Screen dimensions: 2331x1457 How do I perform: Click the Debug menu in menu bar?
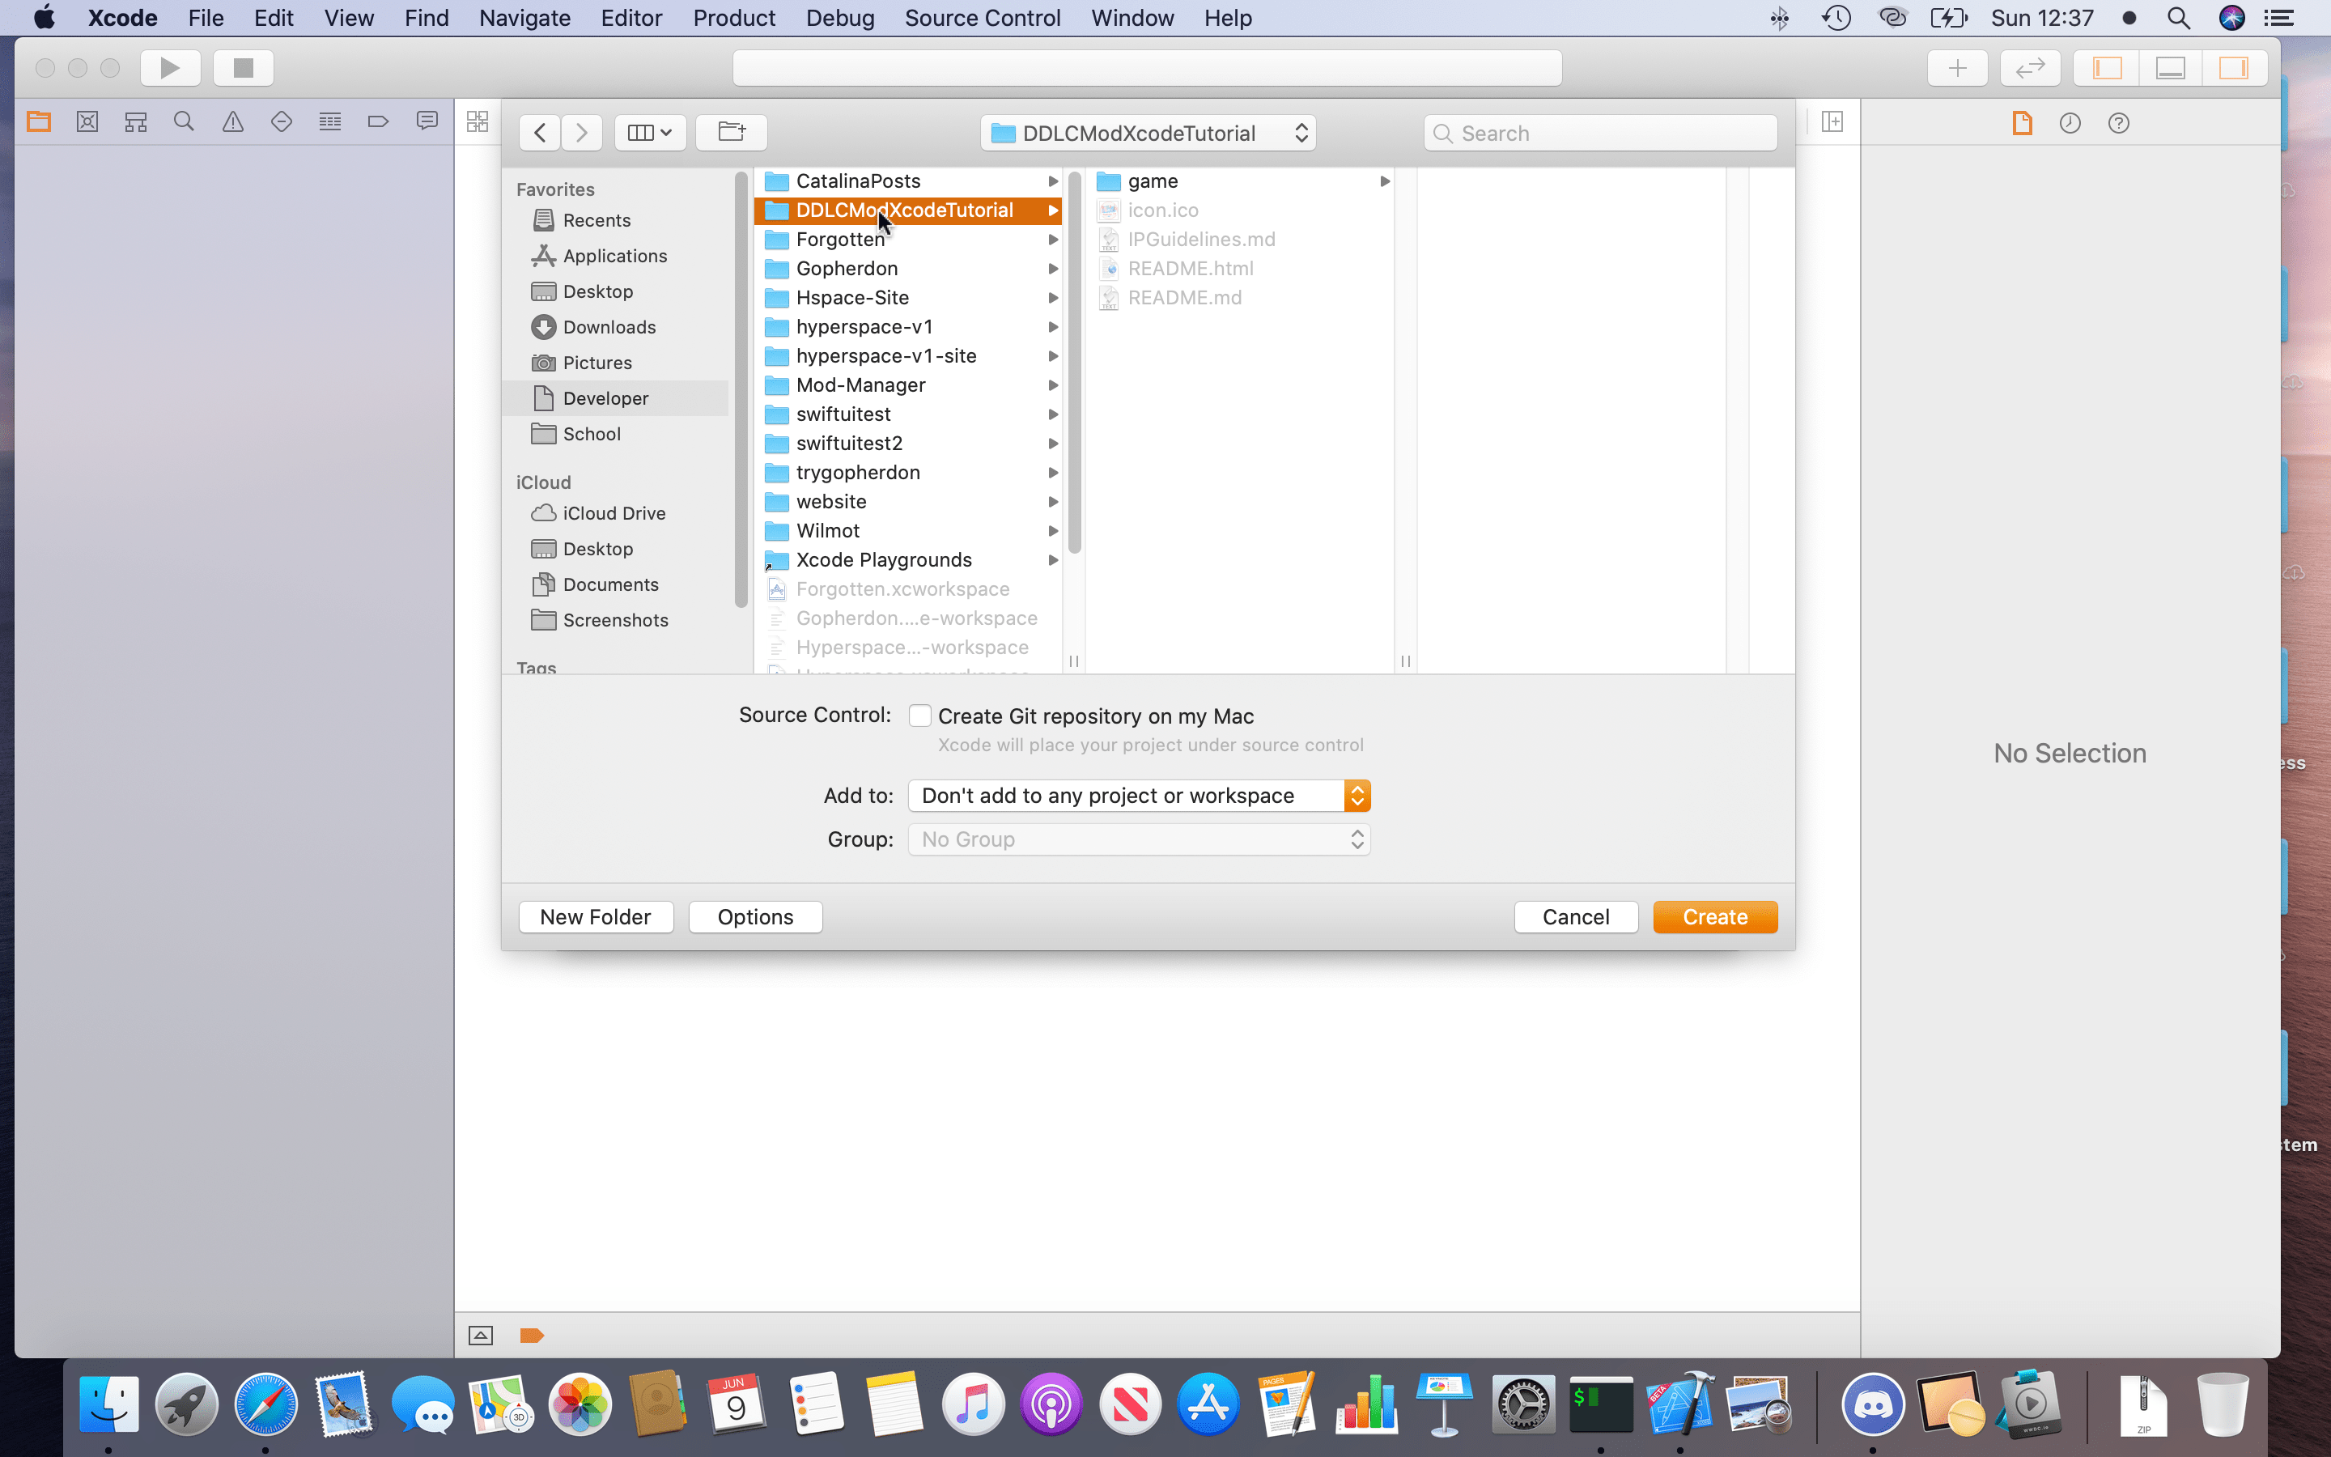(839, 17)
